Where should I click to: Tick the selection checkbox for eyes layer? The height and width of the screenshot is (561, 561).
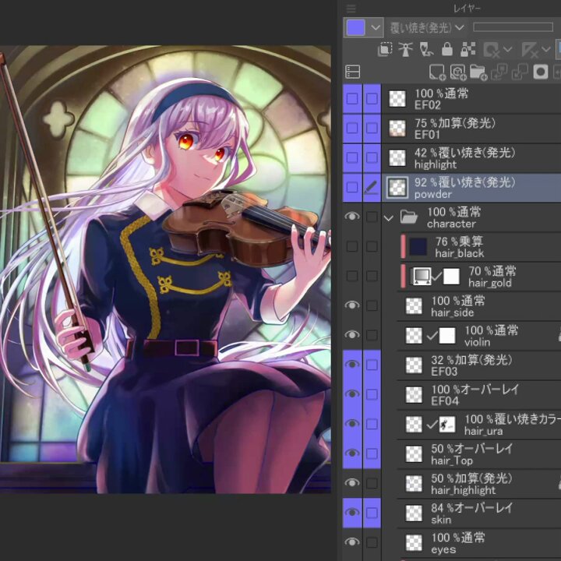(x=372, y=542)
